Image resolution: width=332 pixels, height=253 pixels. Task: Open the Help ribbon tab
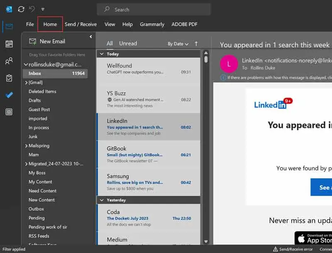(127, 25)
